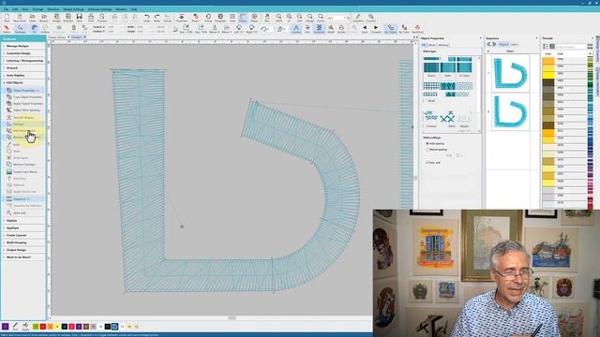Pick the red swatch in bottom palette
Viewport: 600px width, 337px height.
pyautogui.click(x=43, y=327)
